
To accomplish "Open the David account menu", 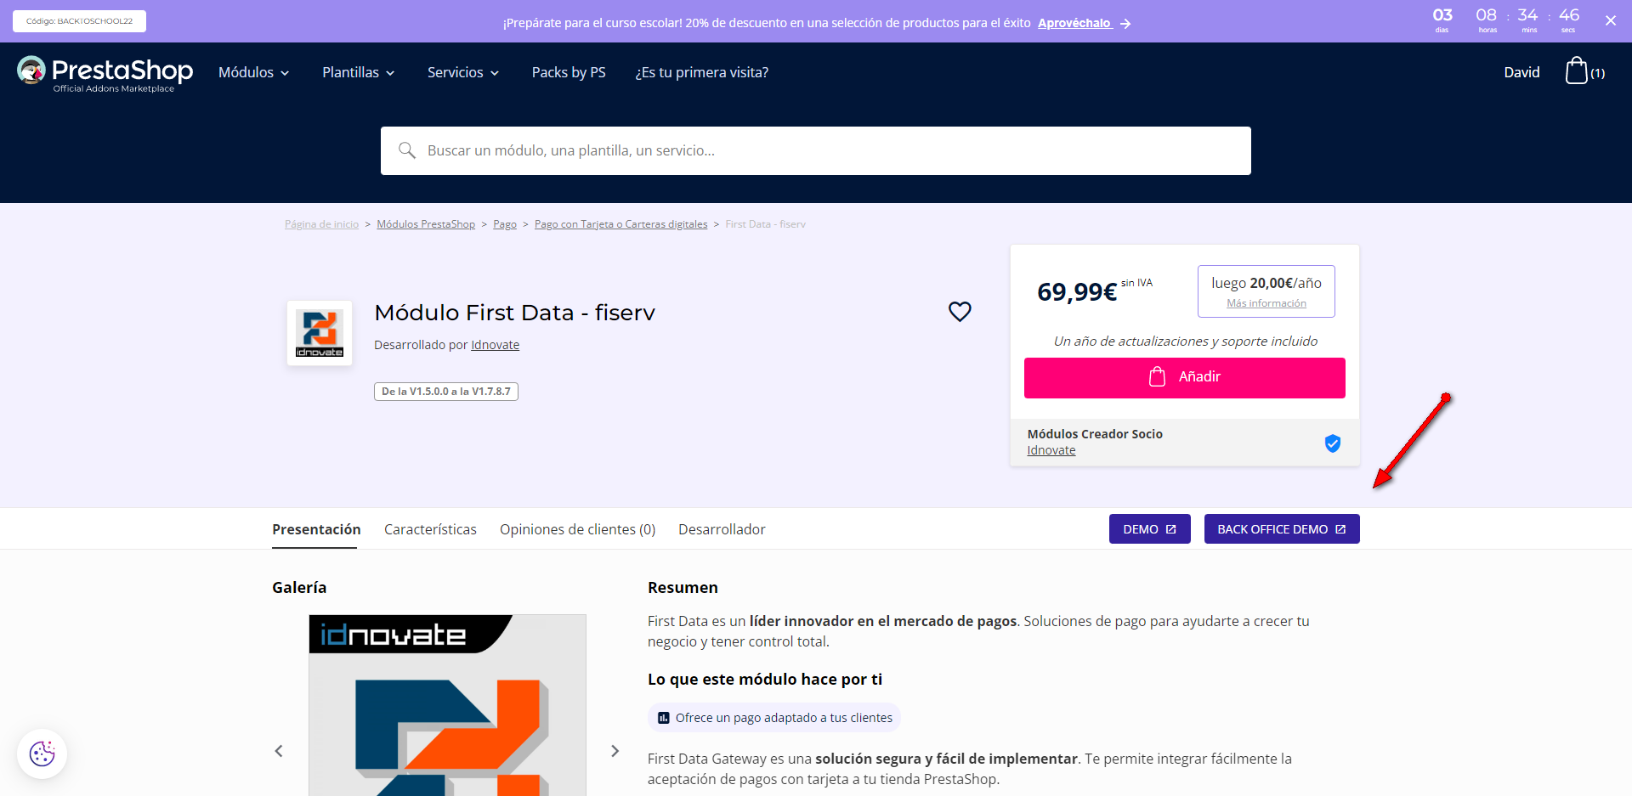I will 1521,72.
